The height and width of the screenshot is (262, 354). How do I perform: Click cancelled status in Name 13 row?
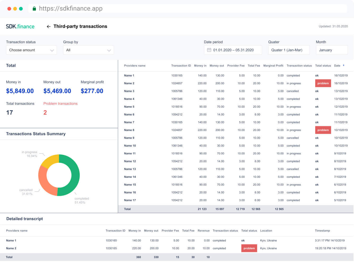pos(293,169)
